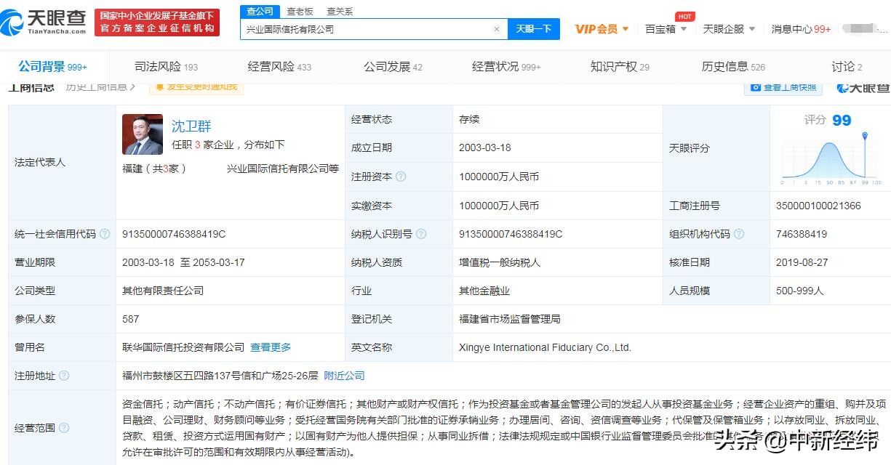Select former name 联华国际信托投资有限公司
Screen dimensions: 891x465
183,347
